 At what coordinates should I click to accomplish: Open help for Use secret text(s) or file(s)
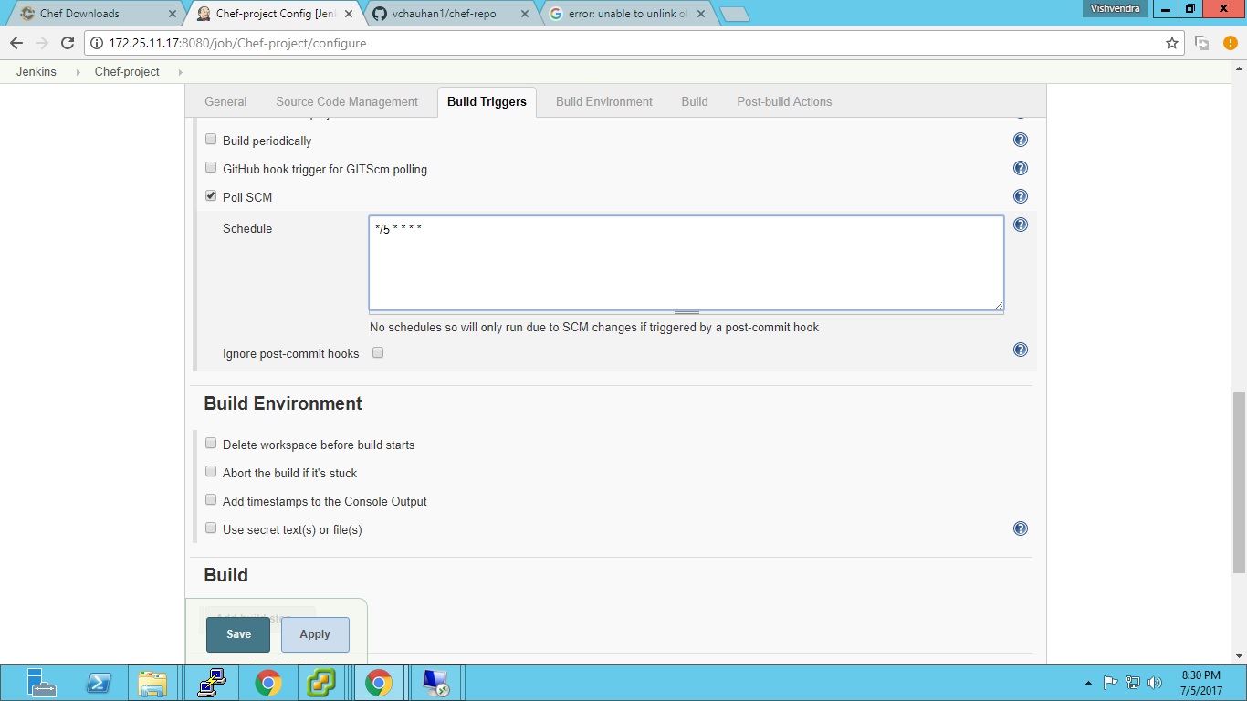1020,528
